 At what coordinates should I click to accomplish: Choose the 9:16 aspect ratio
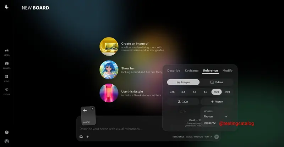[x=172, y=92]
